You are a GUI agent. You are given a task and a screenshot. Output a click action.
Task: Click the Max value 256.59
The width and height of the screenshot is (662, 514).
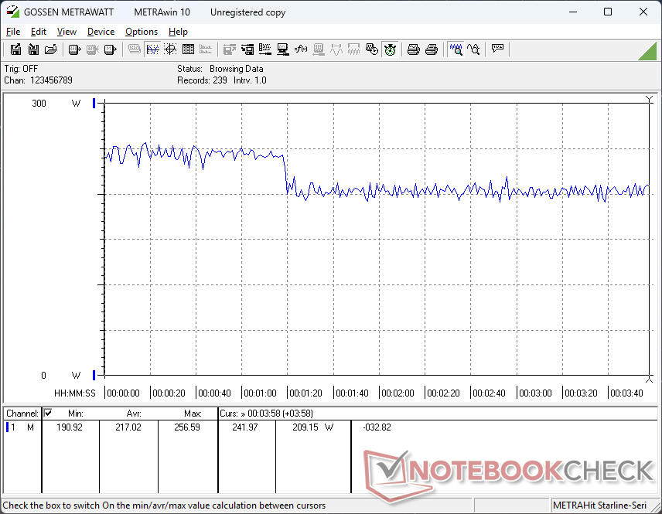(x=187, y=427)
